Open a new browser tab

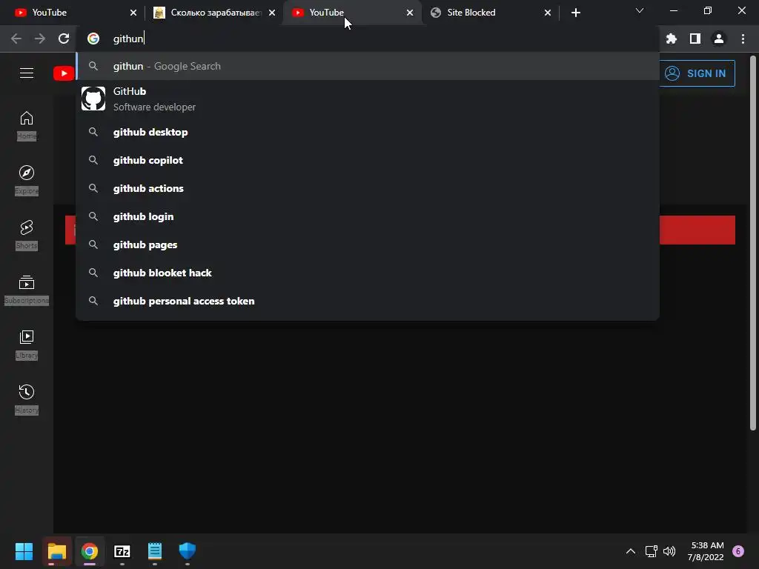click(575, 13)
